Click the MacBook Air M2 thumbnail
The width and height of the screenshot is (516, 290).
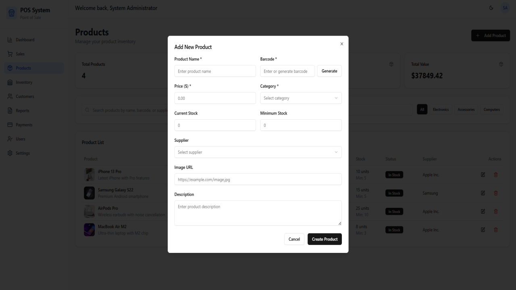[x=89, y=230]
